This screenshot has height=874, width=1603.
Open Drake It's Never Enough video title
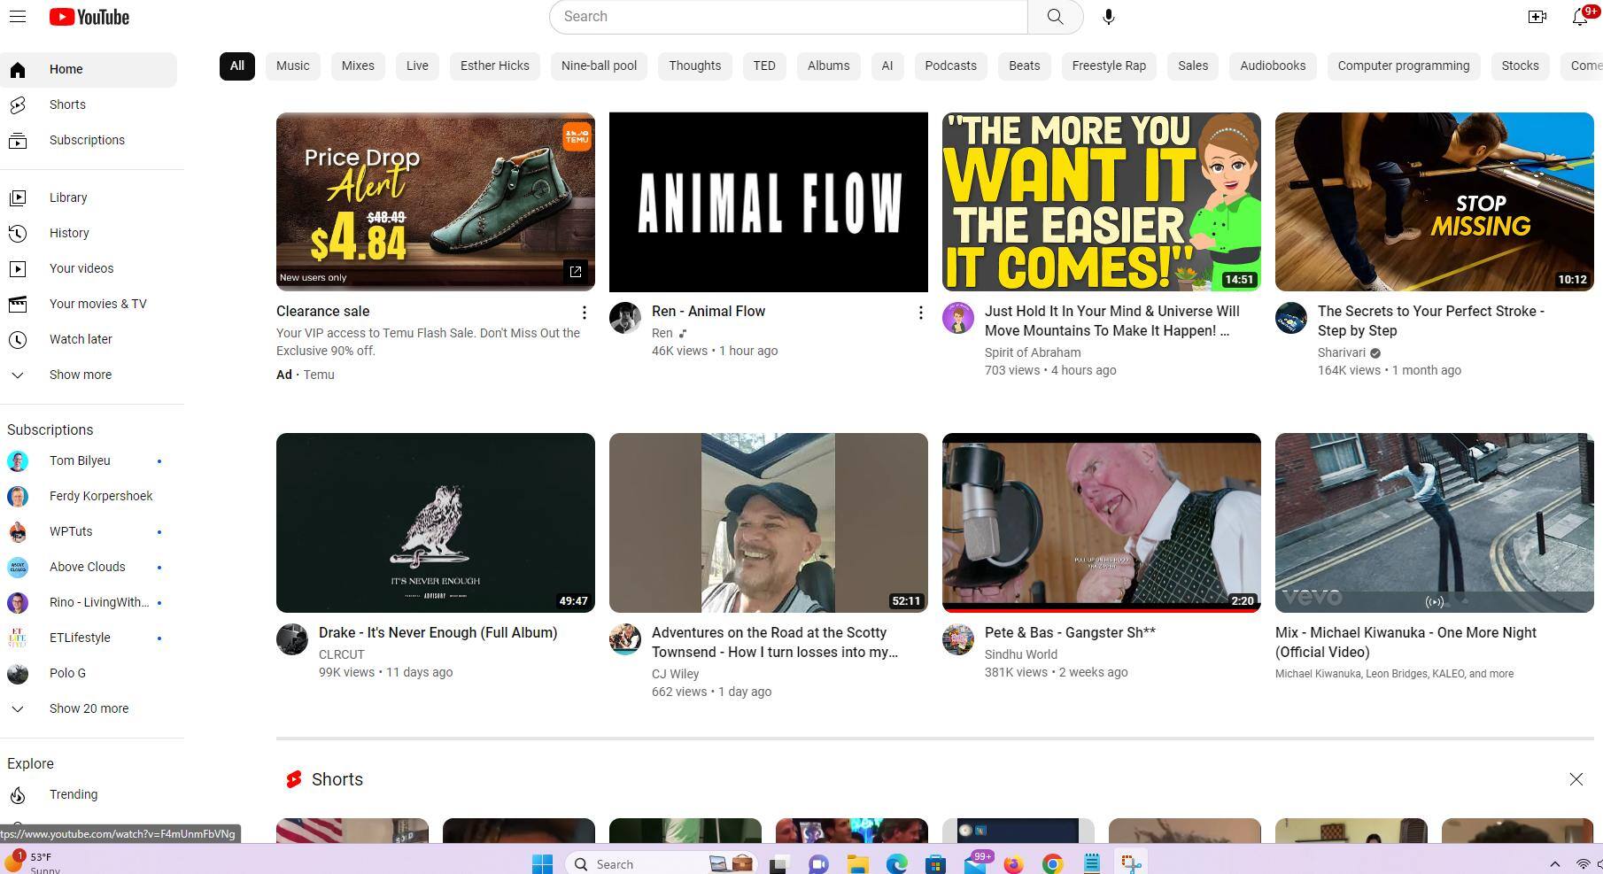tap(438, 632)
